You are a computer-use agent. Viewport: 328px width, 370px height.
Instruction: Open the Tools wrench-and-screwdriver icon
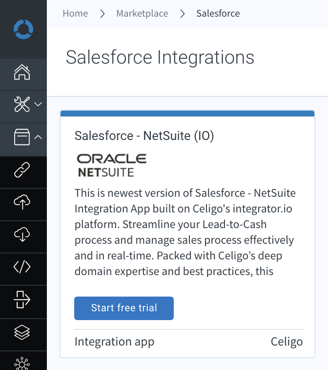[22, 104]
